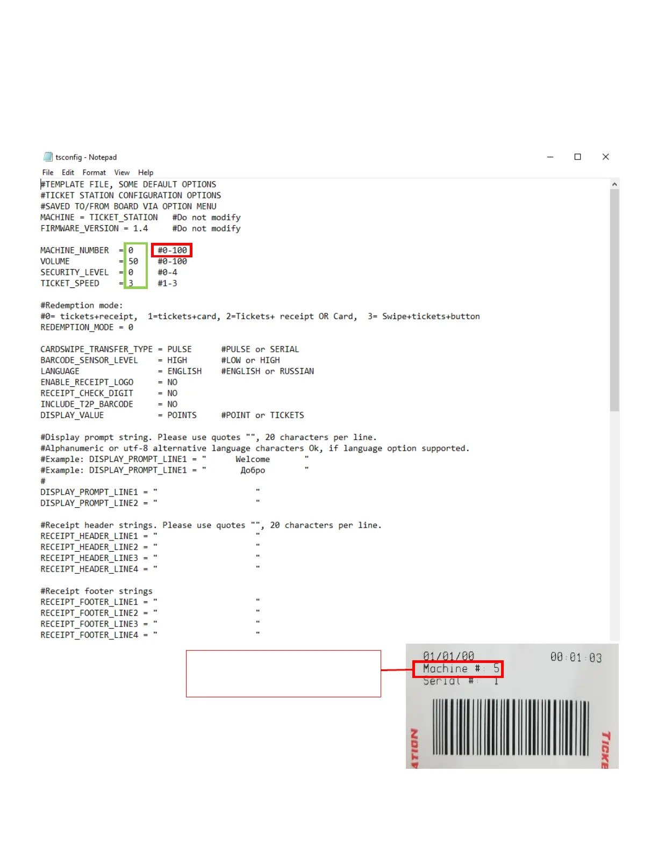This screenshot has width=658, height=851.
Task: Click the RECEIPT_HEADER_LINE1 line
Action: [151, 536]
